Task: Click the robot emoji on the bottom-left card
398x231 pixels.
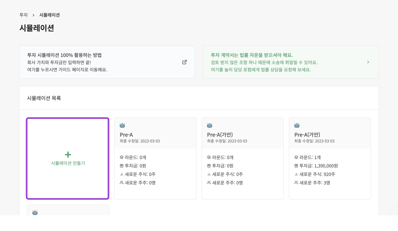Action: [35, 213]
